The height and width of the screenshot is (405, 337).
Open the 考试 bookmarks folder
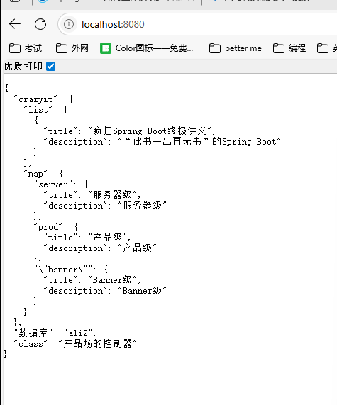26,48
